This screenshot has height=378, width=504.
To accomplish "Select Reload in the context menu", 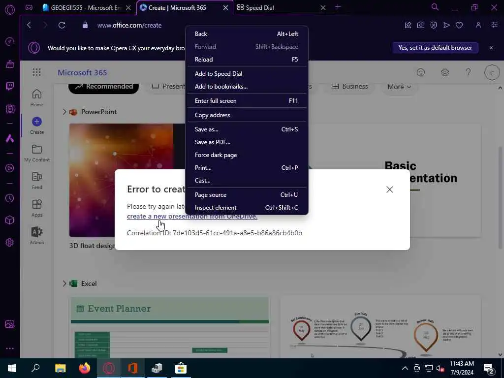I will click(247, 60).
